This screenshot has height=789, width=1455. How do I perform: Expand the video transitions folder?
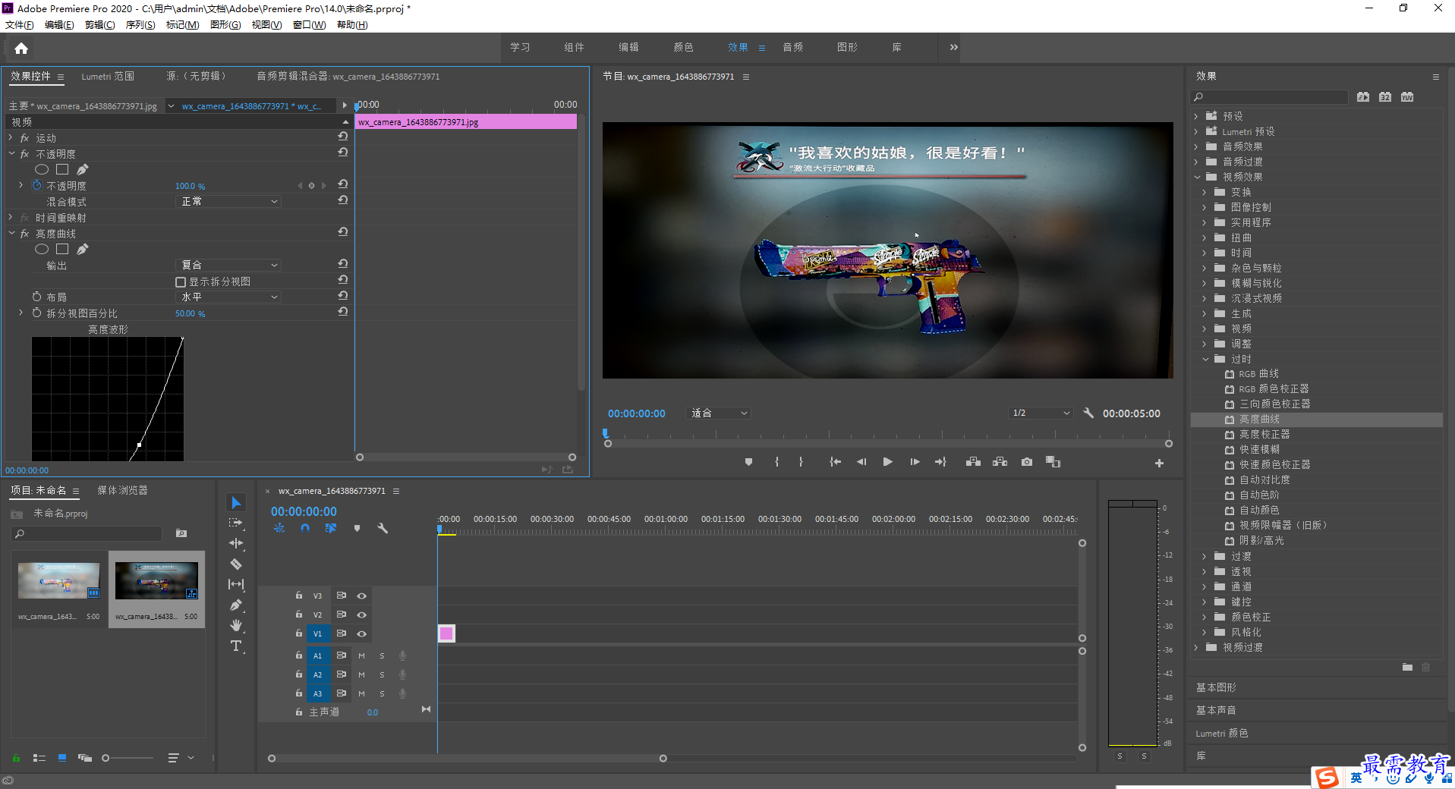pos(1197,647)
